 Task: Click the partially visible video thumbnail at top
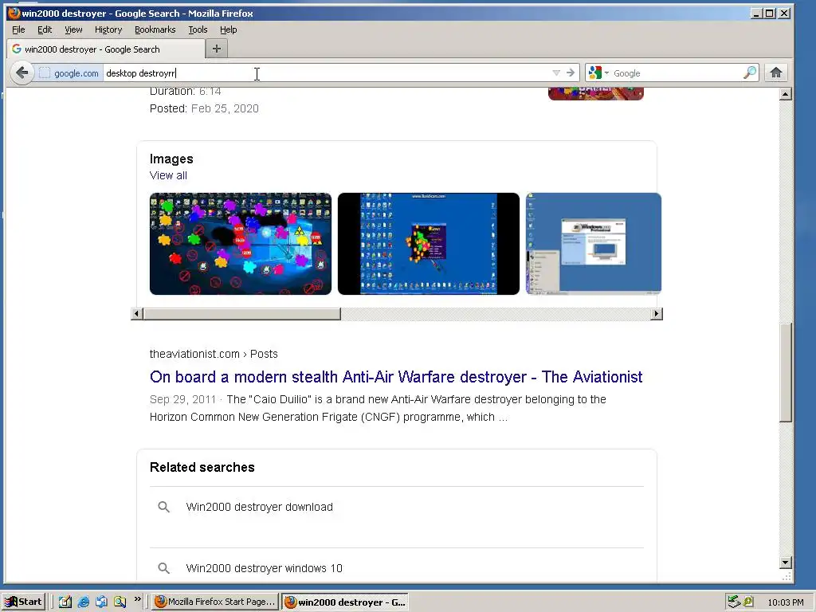point(596,94)
